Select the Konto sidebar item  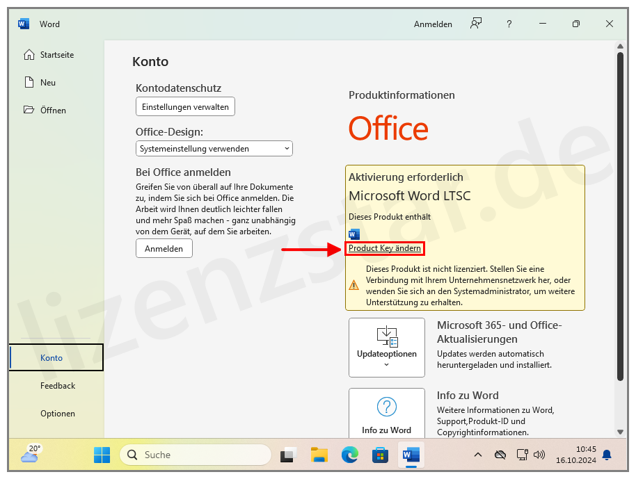56,357
